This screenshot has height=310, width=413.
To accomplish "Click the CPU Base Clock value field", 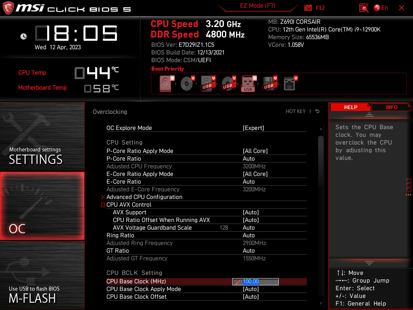I will pyautogui.click(x=255, y=281).
